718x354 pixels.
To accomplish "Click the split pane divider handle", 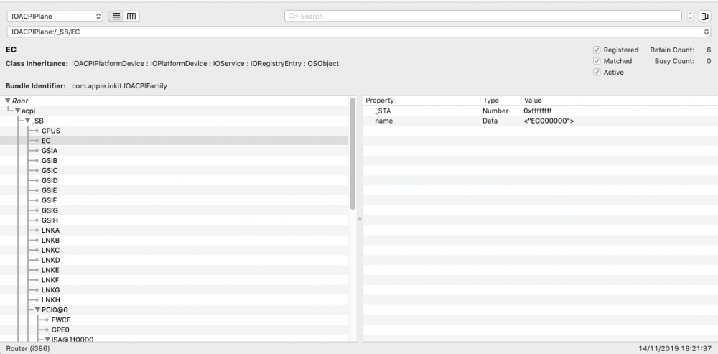I will coord(360,219).
